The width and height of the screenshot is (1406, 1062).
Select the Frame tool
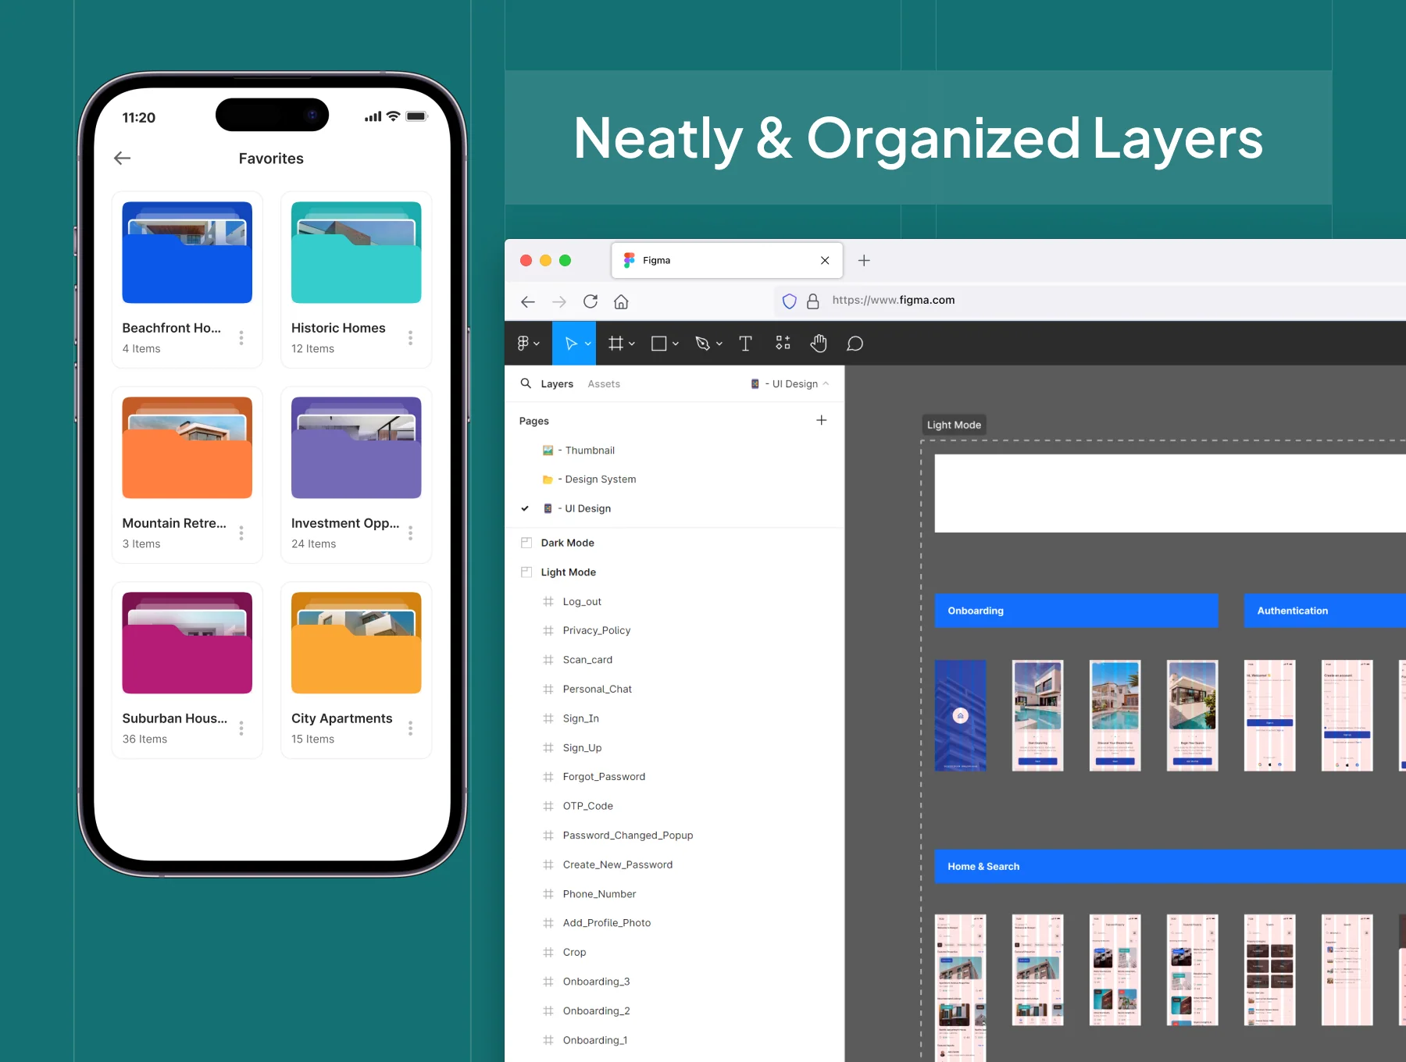[x=616, y=344]
